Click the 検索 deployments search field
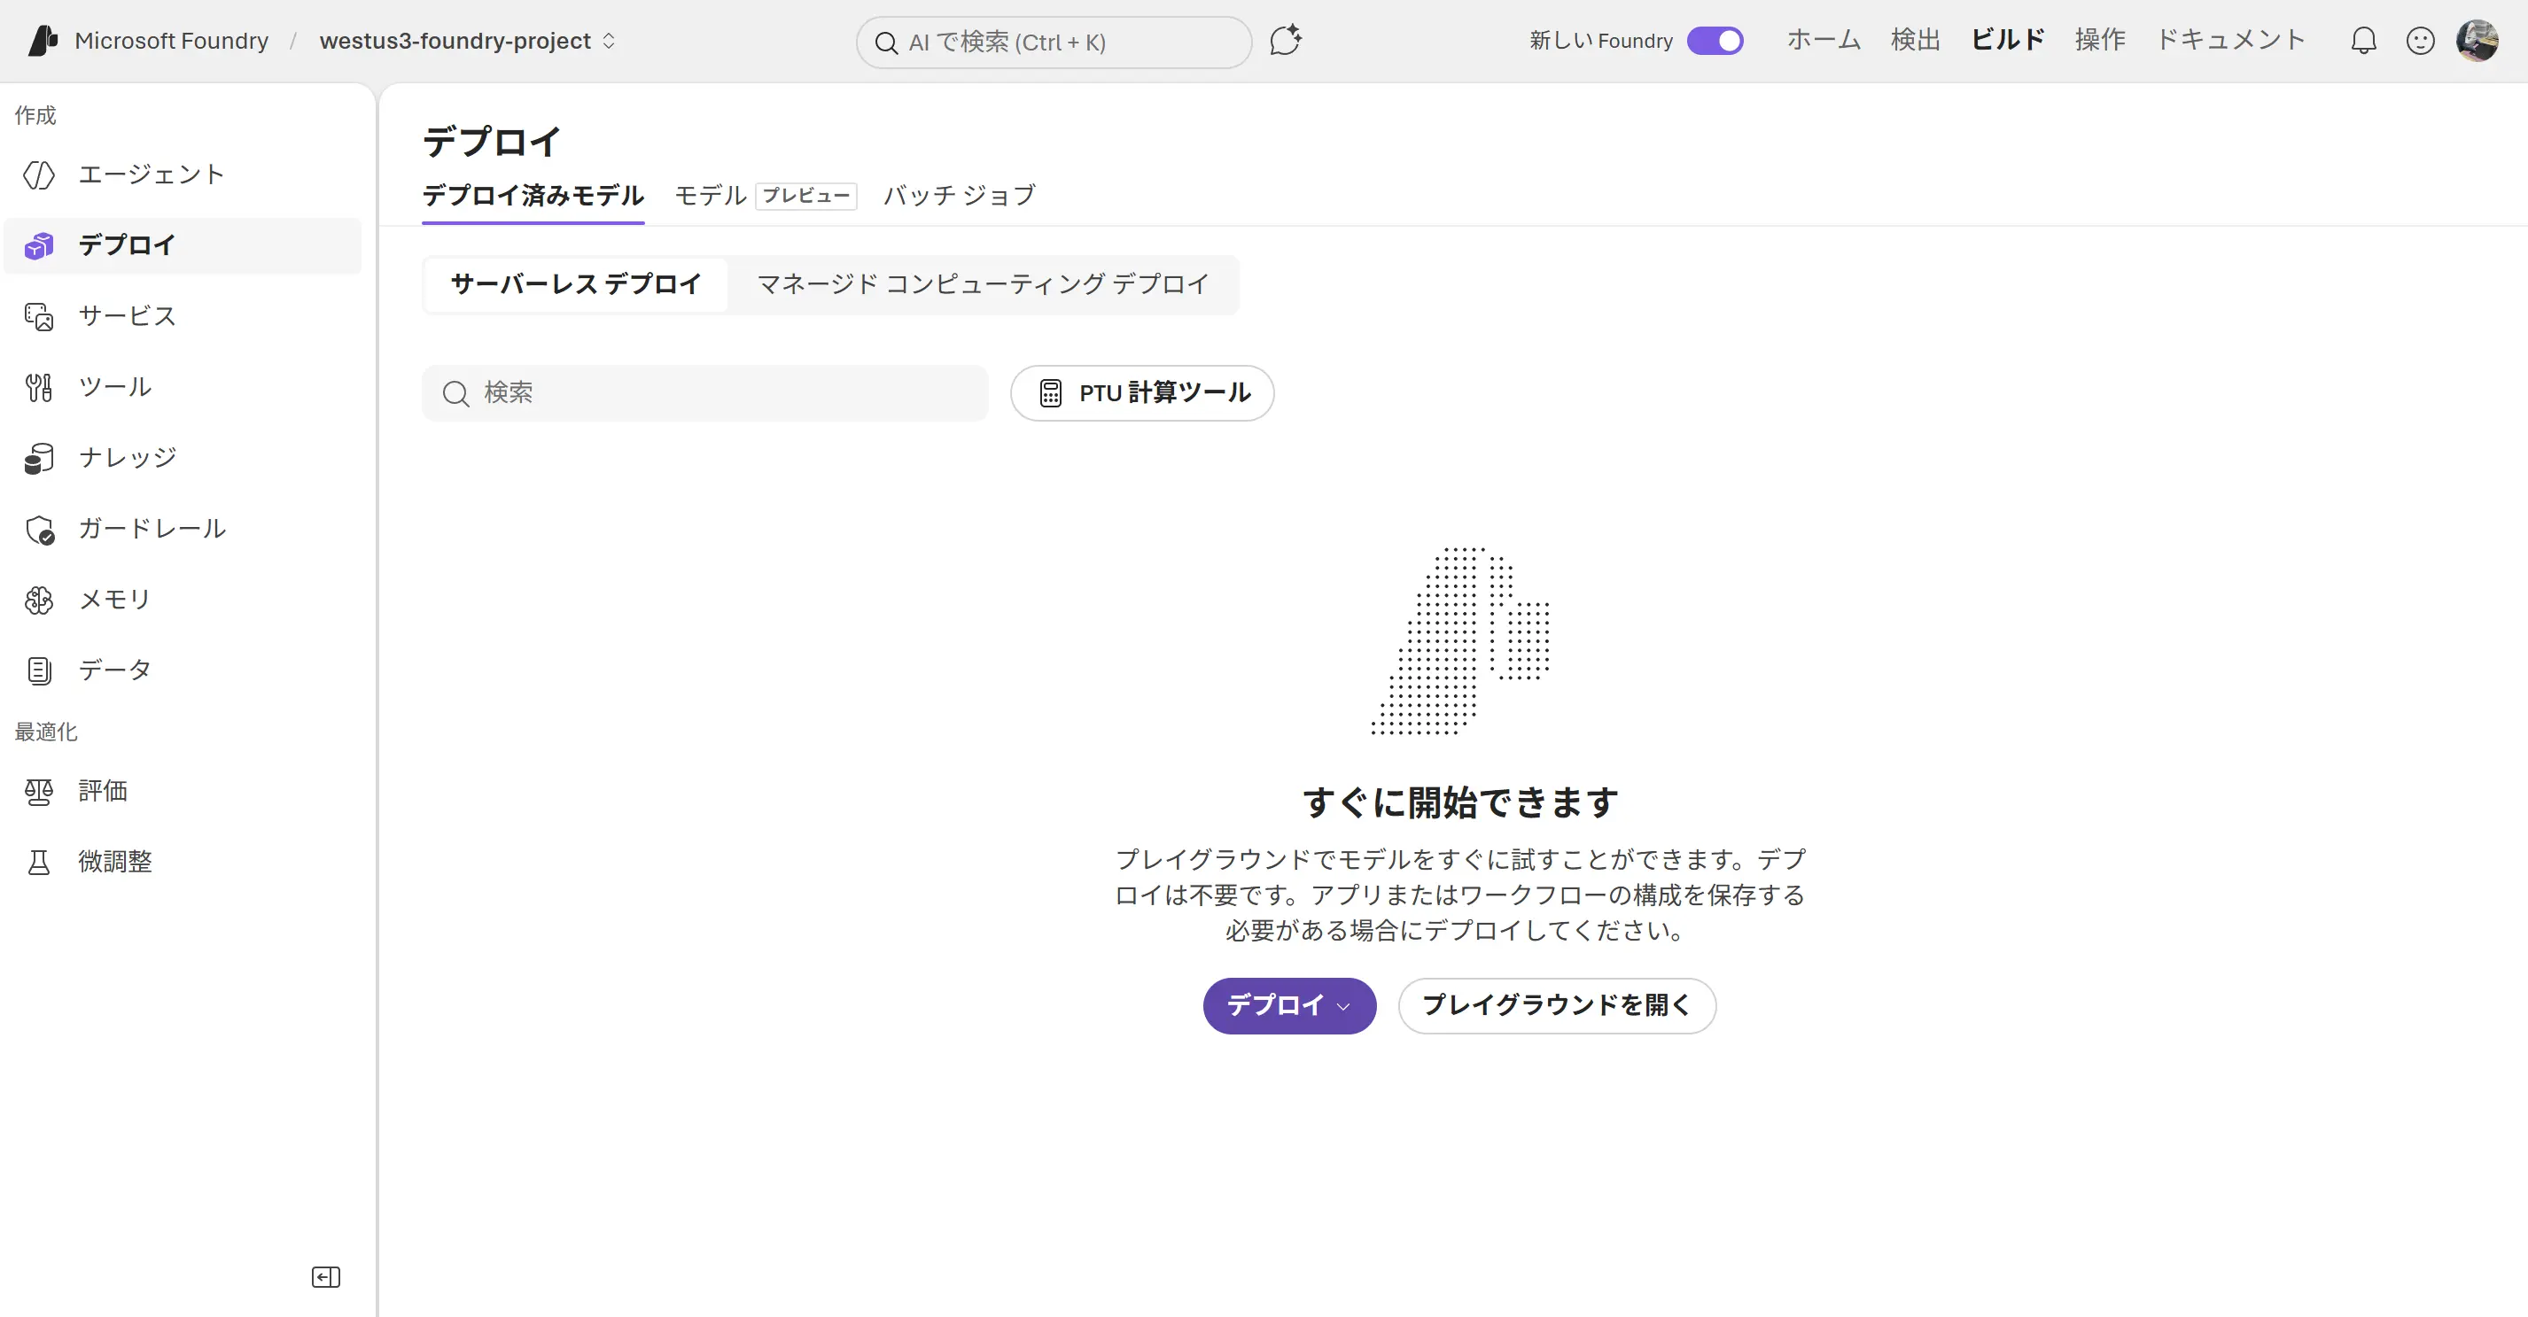The width and height of the screenshot is (2528, 1317). tap(704, 393)
